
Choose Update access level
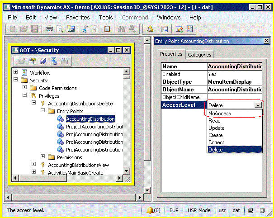[x=235, y=128]
